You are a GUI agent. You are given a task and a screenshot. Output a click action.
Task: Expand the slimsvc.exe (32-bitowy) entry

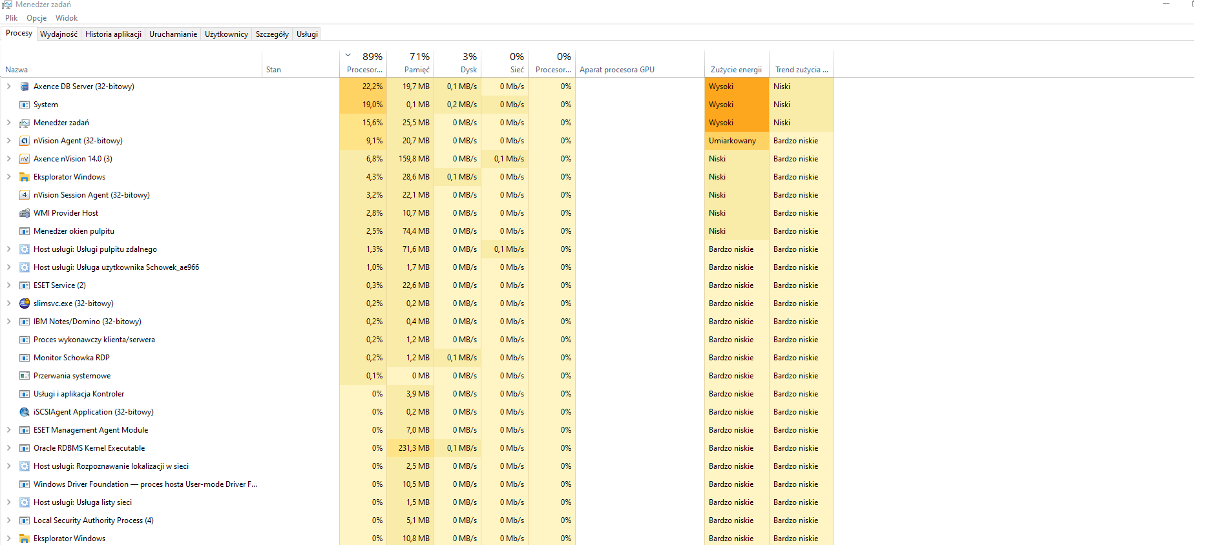coord(8,303)
